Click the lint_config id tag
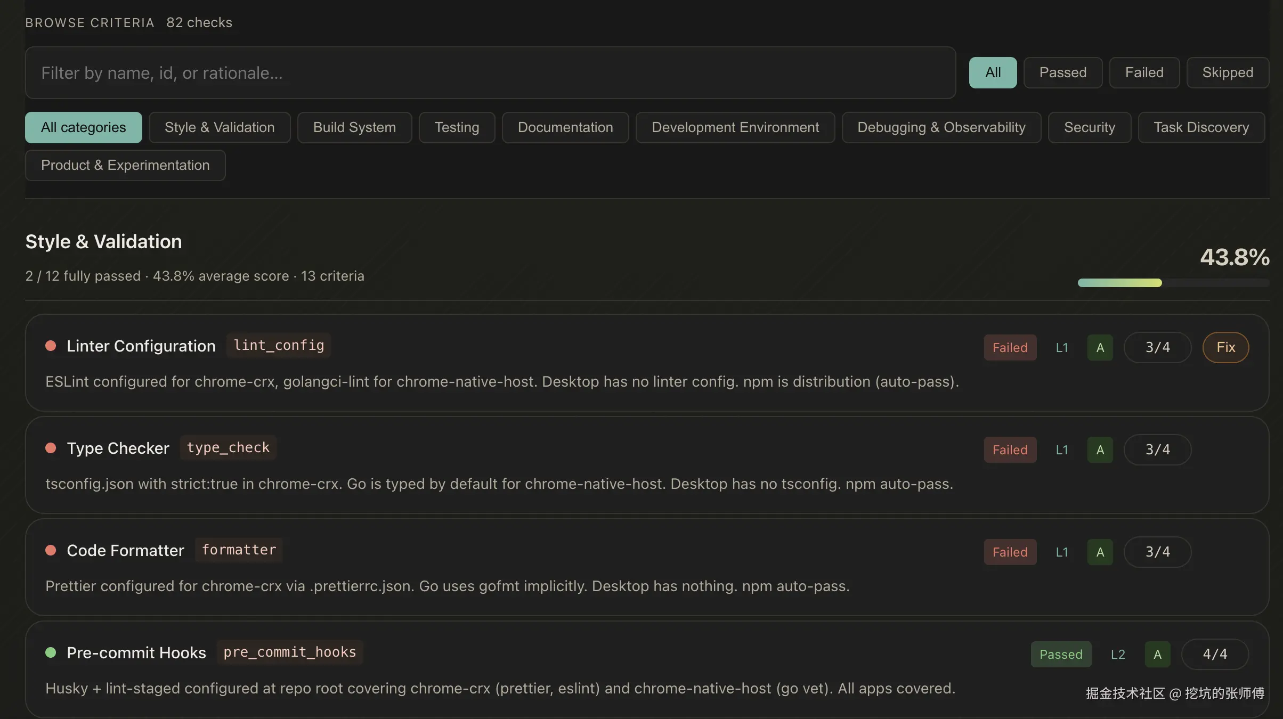1283x719 pixels. 279,346
